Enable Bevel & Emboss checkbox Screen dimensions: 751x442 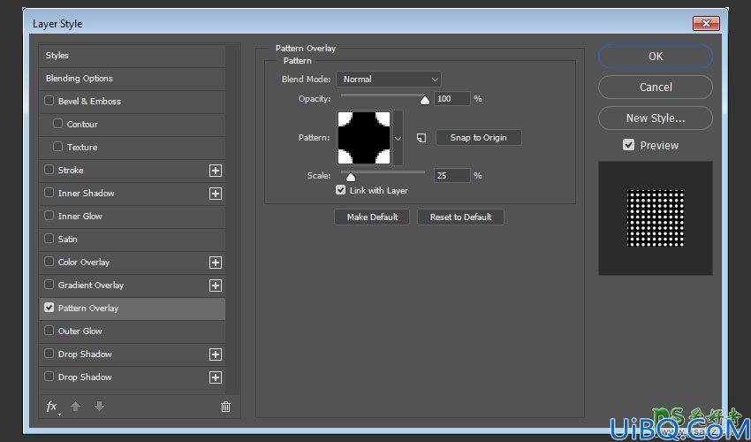[x=49, y=101]
